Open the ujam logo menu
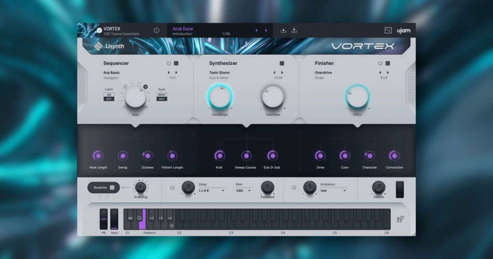The image size is (493, 259). click(404, 31)
